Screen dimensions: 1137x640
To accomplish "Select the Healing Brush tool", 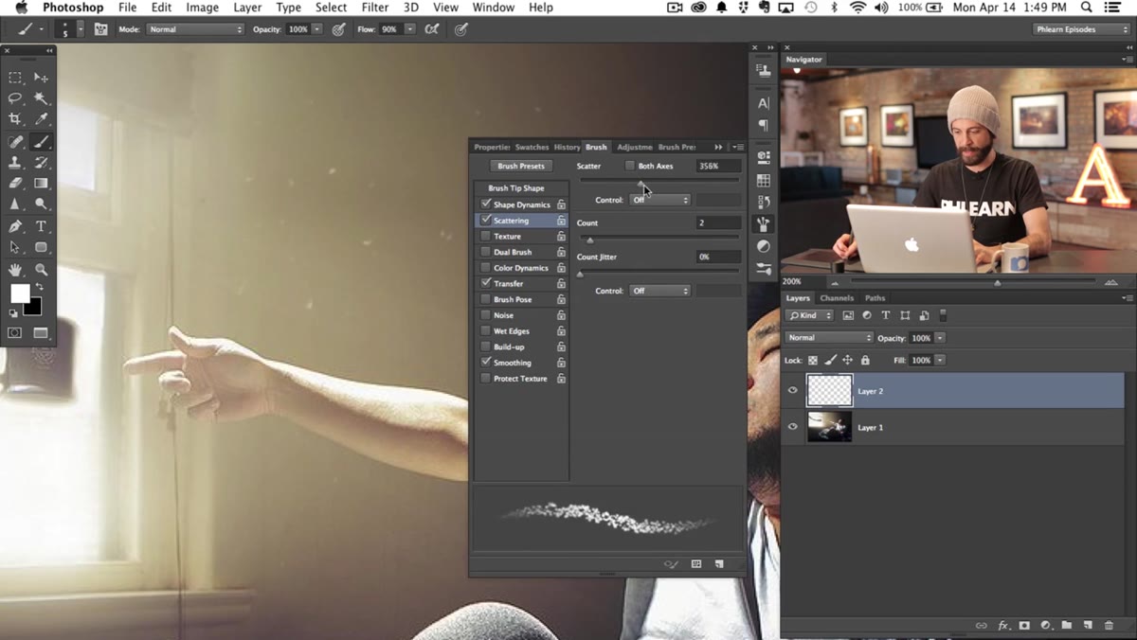I will [x=15, y=142].
